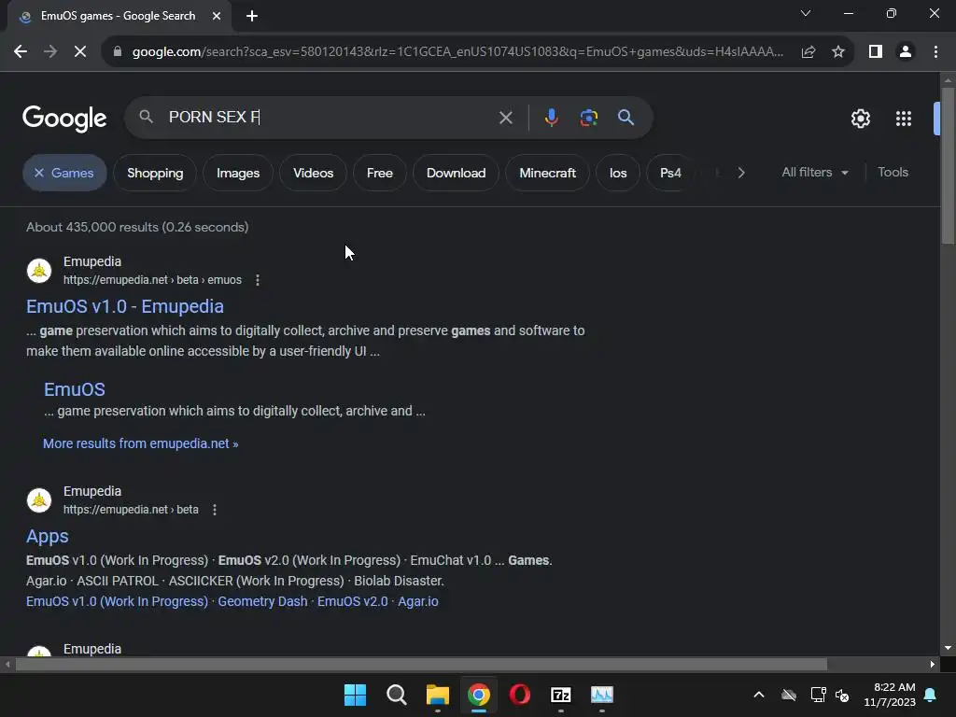Clear the search box text

[x=505, y=118]
